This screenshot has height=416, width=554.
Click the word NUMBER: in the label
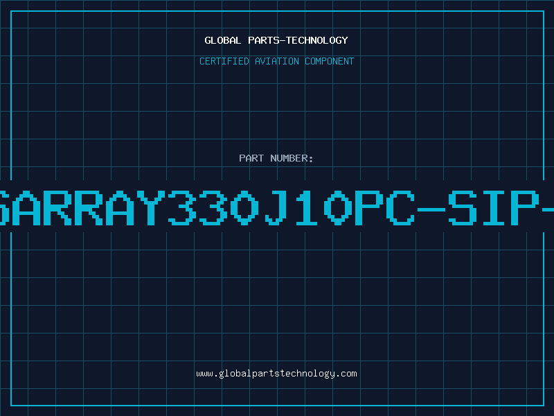click(x=292, y=158)
